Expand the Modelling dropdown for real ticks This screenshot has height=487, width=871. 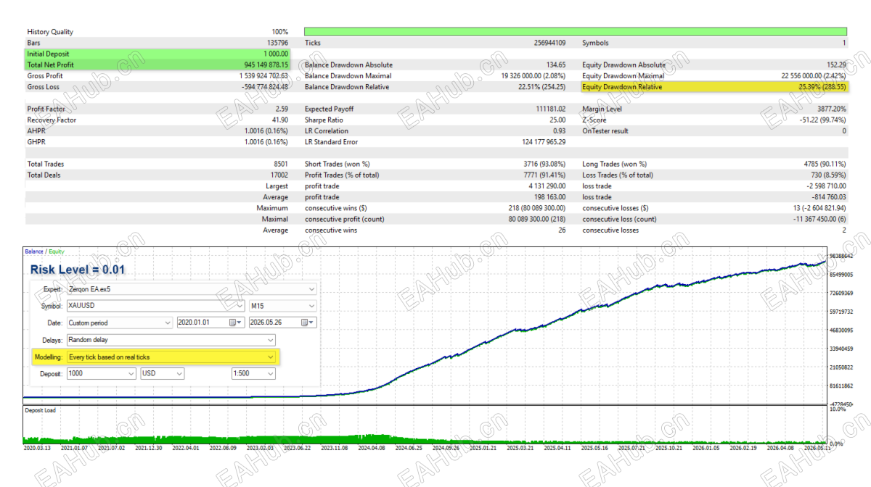click(x=171, y=357)
